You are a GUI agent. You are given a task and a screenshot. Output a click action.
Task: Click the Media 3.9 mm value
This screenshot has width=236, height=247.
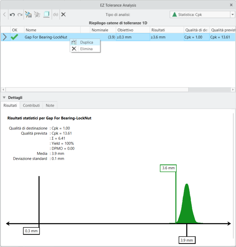pyautogui.click(x=58, y=153)
